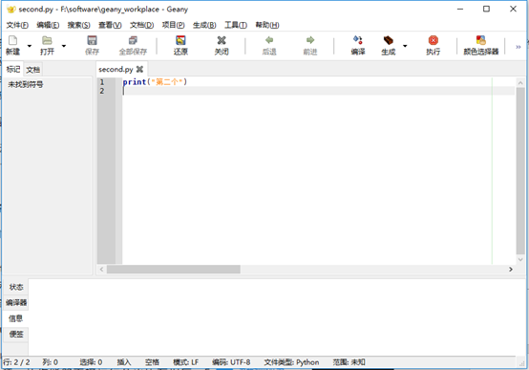
Task: Open the Project menu 项目(P)
Action: [x=173, y=25]
